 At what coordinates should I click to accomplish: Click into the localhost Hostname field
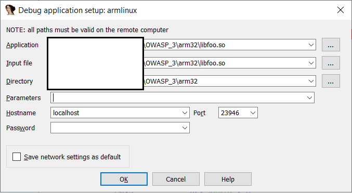pos(115,113)
